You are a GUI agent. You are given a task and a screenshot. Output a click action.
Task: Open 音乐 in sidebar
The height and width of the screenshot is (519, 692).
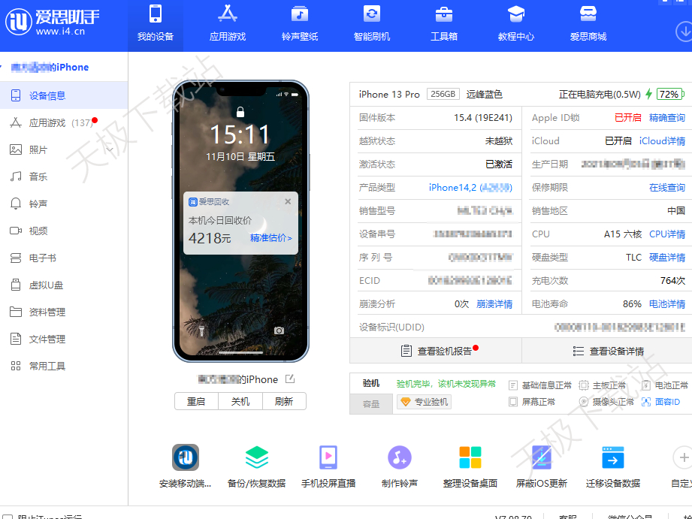pyautogui.click(x=64, y=177)
